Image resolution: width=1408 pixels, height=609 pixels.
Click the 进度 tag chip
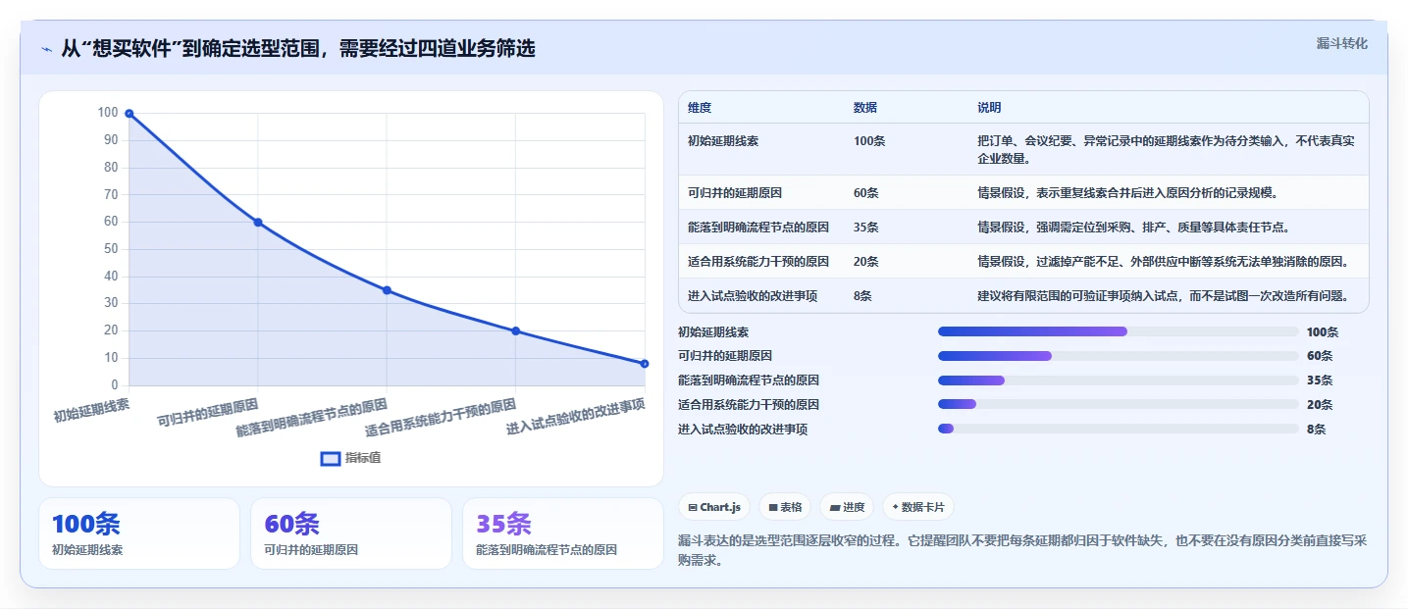coord(847,507)
